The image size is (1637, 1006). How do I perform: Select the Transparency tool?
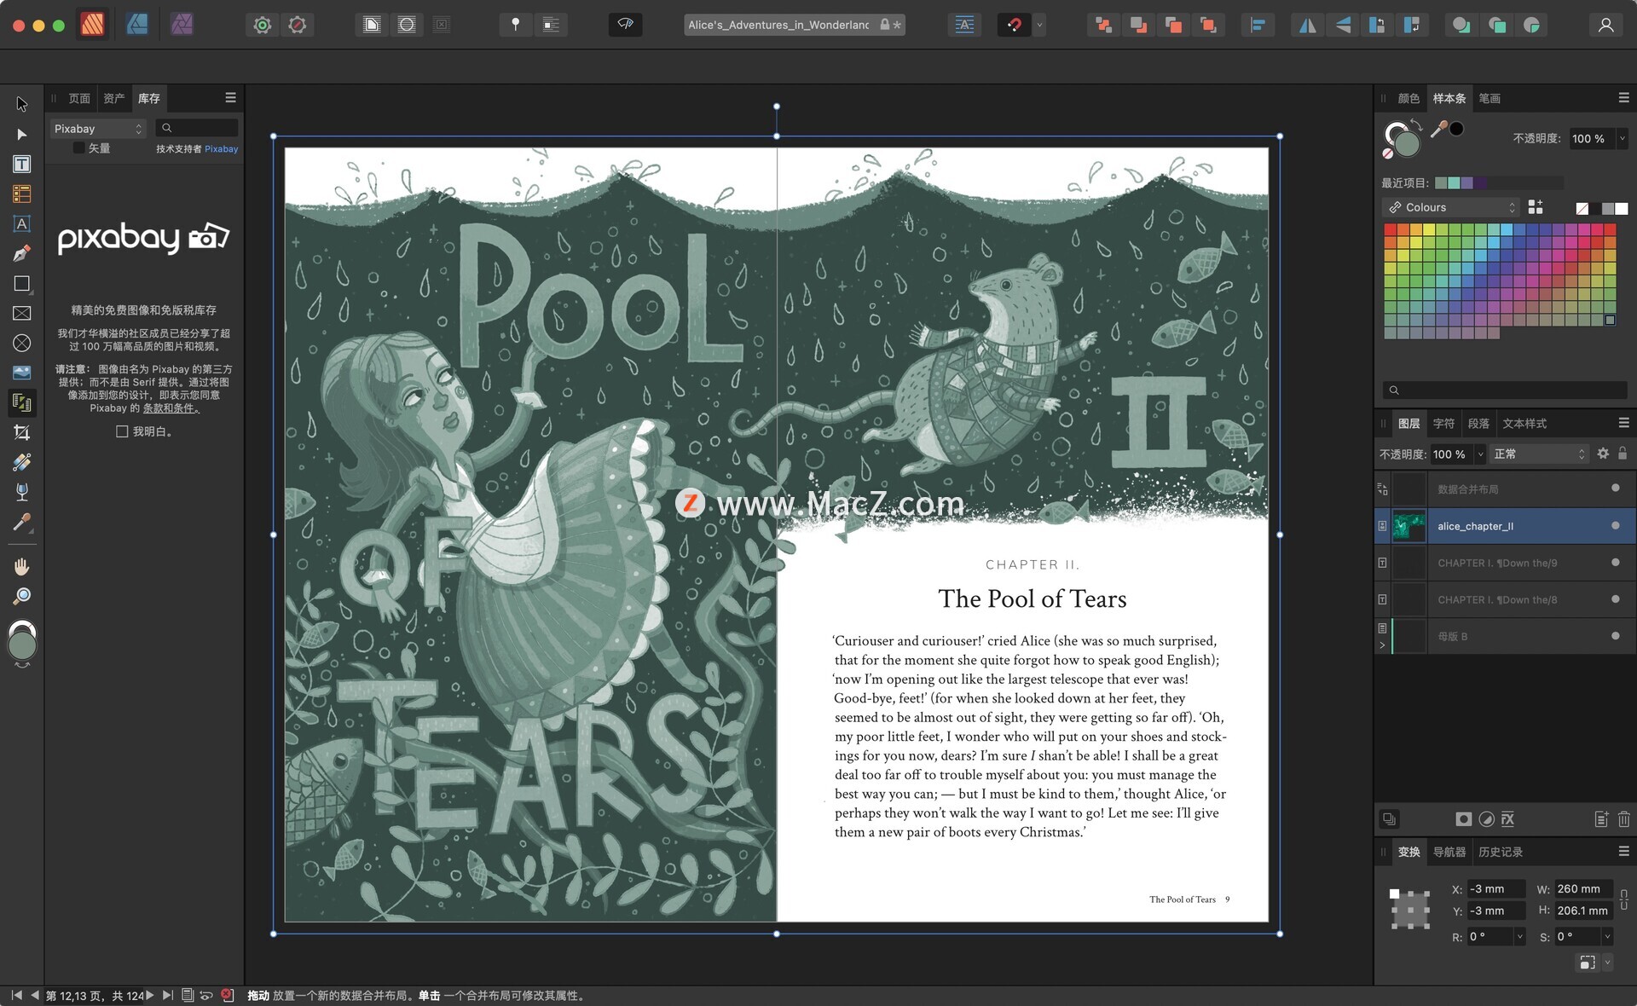(22, 492)
